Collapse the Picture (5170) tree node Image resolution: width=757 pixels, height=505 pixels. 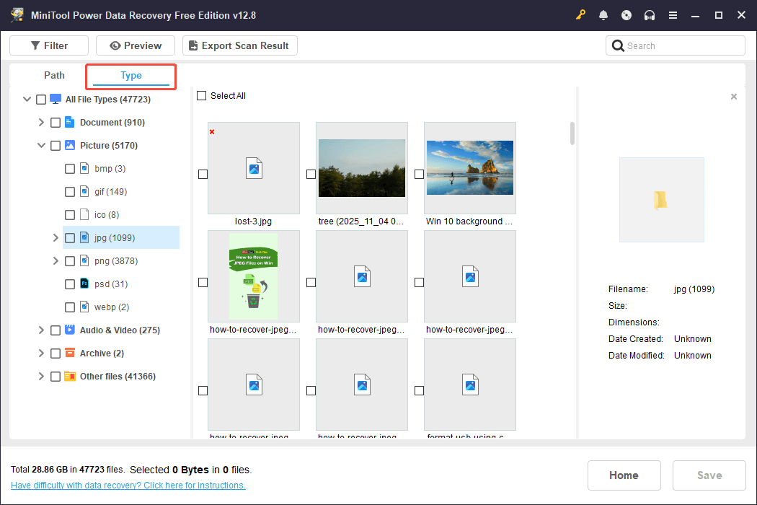(41, 146)
